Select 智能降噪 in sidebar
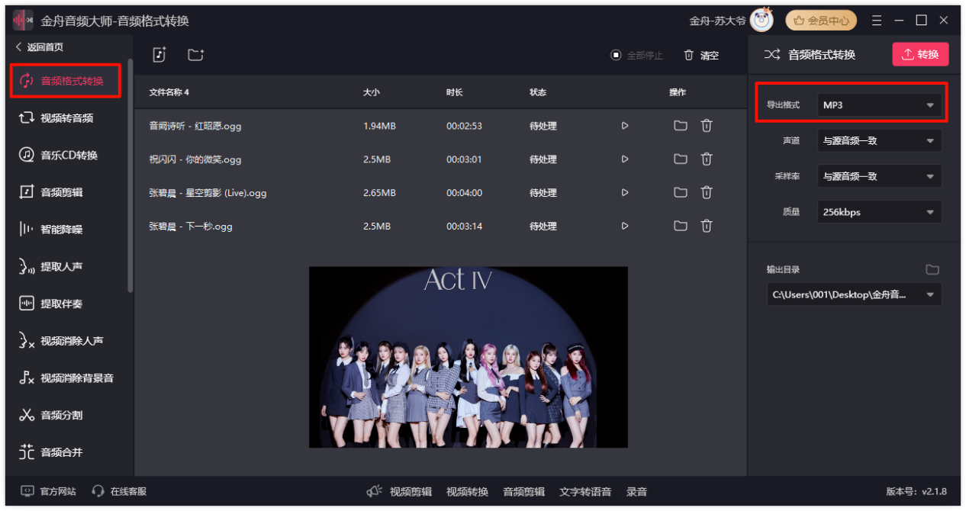 click(66, 230)
